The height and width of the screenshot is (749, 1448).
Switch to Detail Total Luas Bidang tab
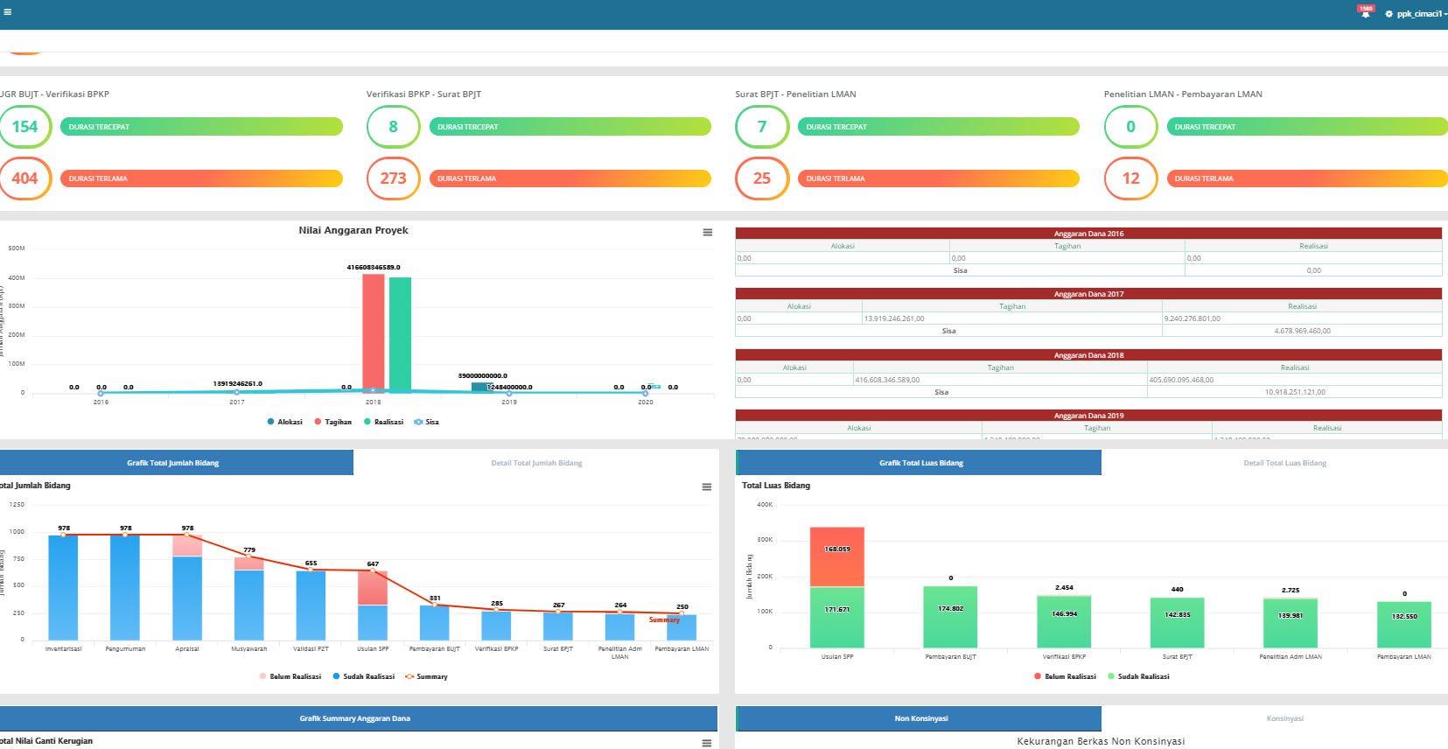pos(1284,463)
